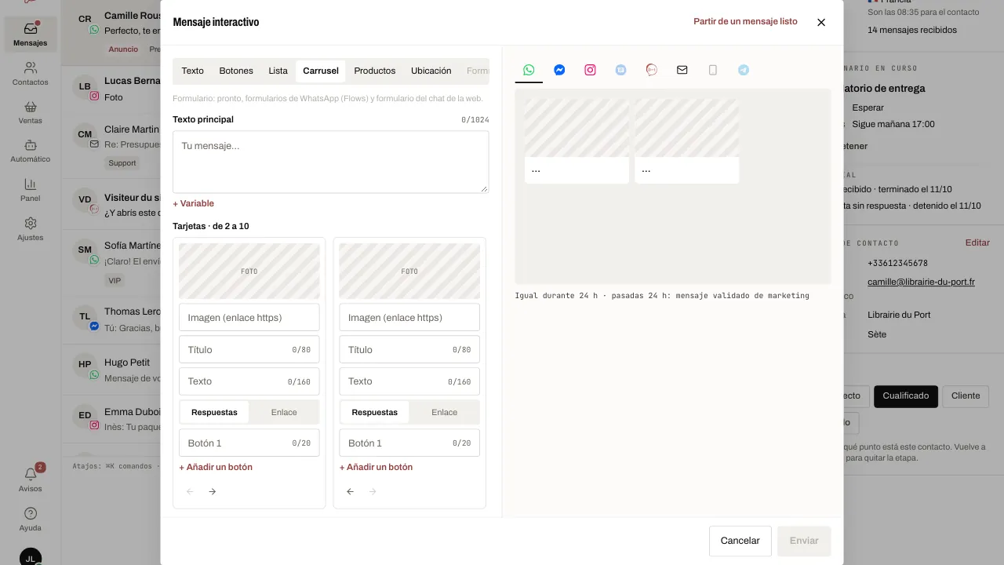
Task: Select the email envelope preview icon
Action: click(682, 70)
